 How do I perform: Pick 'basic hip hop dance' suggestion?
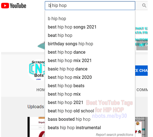(x=90, y=69)
